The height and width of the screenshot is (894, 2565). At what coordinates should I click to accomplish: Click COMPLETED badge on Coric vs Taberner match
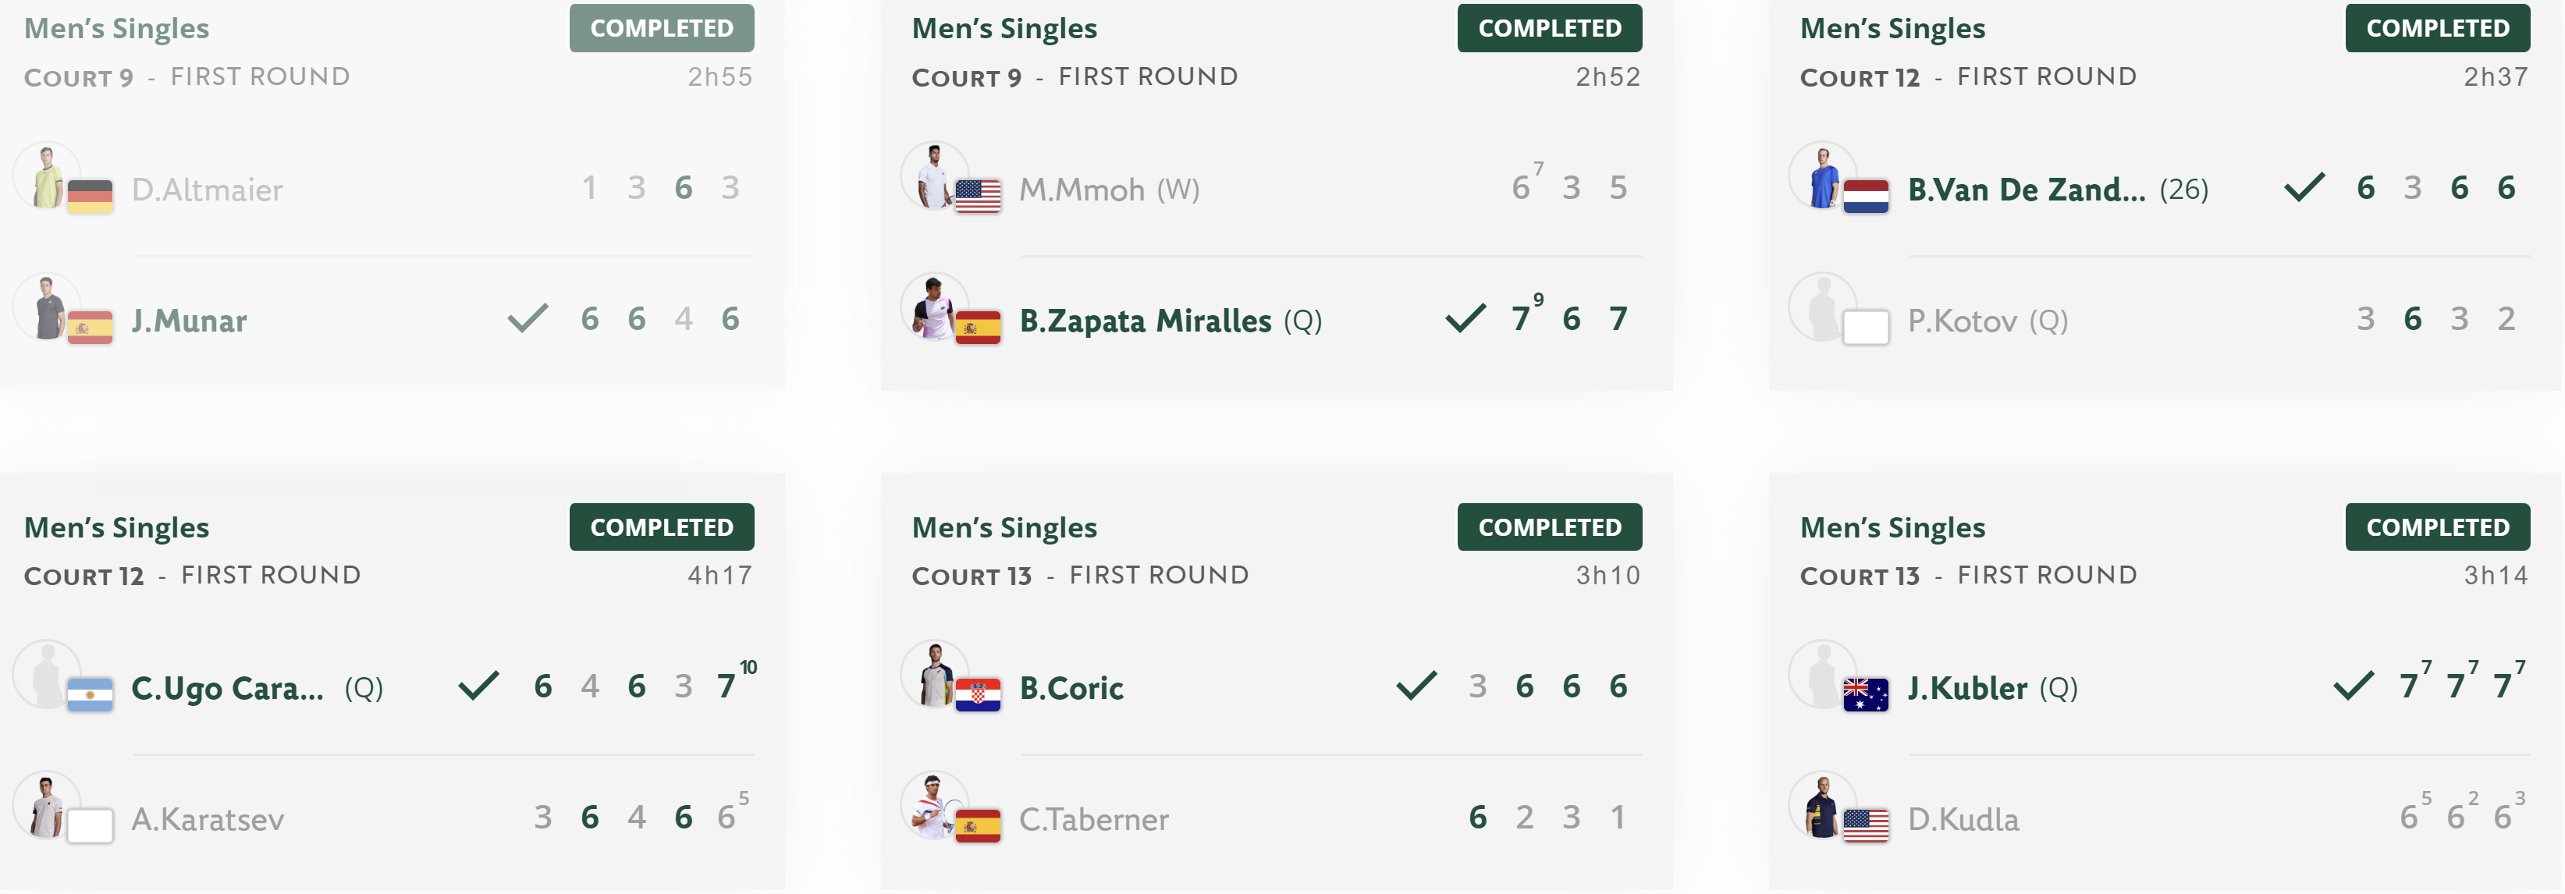[1549, 527]
